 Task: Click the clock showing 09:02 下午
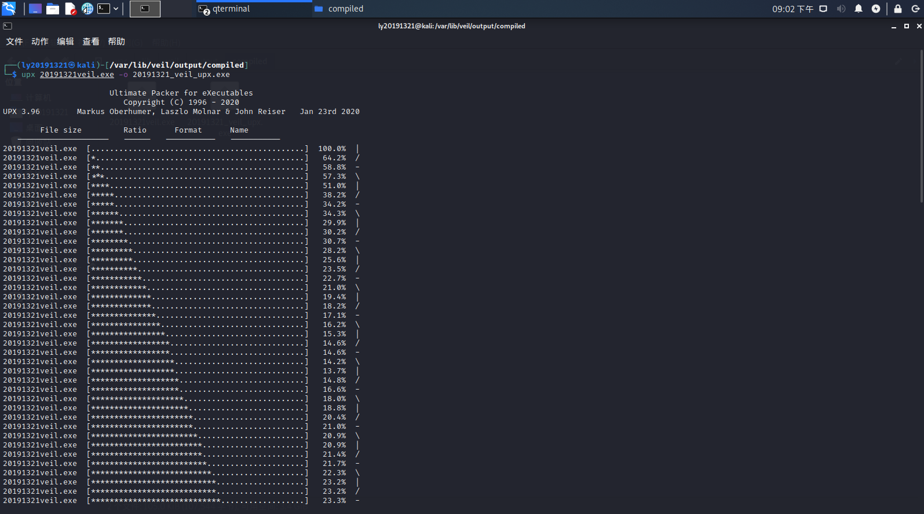792,9
